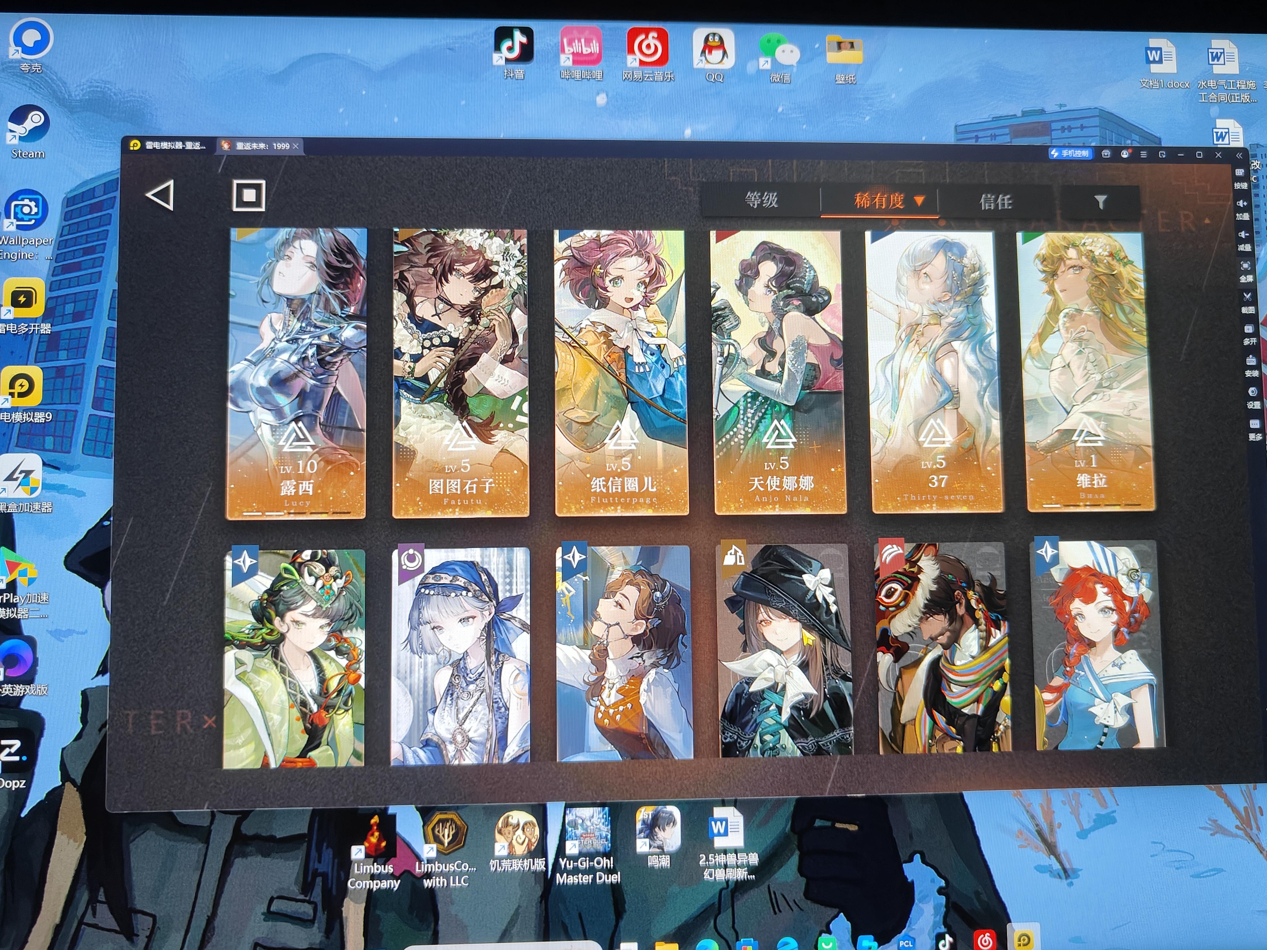Select the 天使娜娜 Anjo Nala card
Screen dimensions: 1267x950
pyautogui.click(x=779, y=372)
